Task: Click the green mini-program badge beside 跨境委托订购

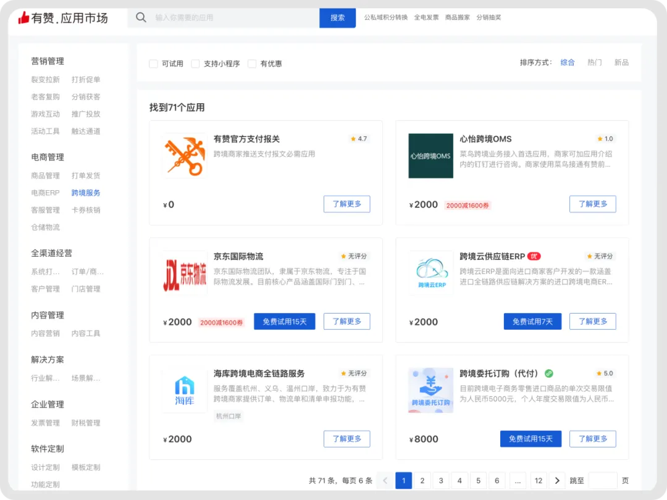Action: pyautogui.click(x=549, y=373)
